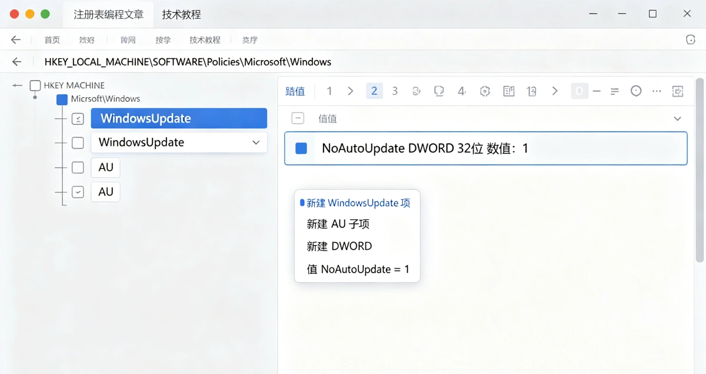Screen dimensions: 706x374
Task: Click the 值值 column header text
Action: click(328, 118)
